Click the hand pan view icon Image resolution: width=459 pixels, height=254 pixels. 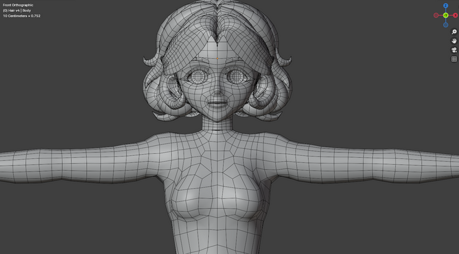pos(454,41)
